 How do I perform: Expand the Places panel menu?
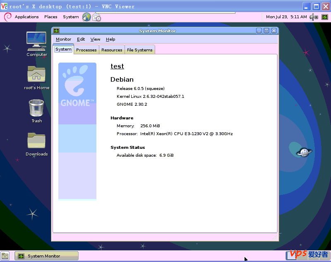[50, 17]
